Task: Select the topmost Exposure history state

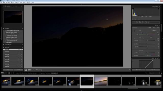Action: [x=13, y=50]
